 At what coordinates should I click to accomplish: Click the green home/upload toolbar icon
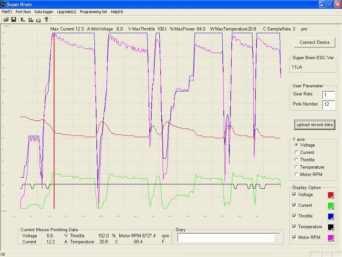click(x=38, y=20)
